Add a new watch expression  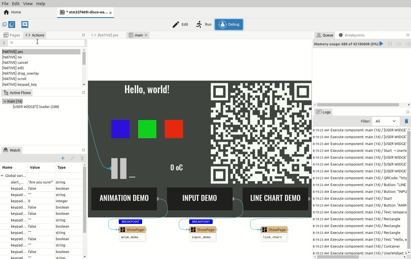63,158
